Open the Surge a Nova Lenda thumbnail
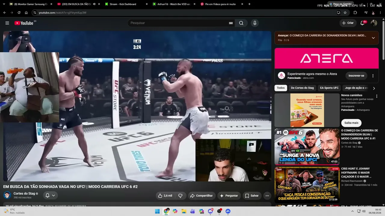Image resolution: width=385 pixels, height=216 pixels. [307, 147]
